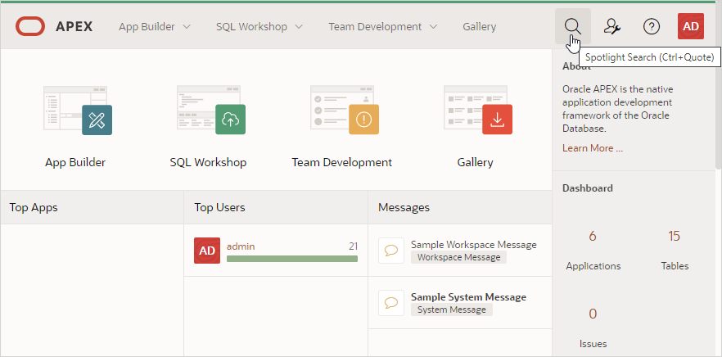Screen dimensions: 722x357
Task: Click the Team Development label under icon
Action: (342, 162)
